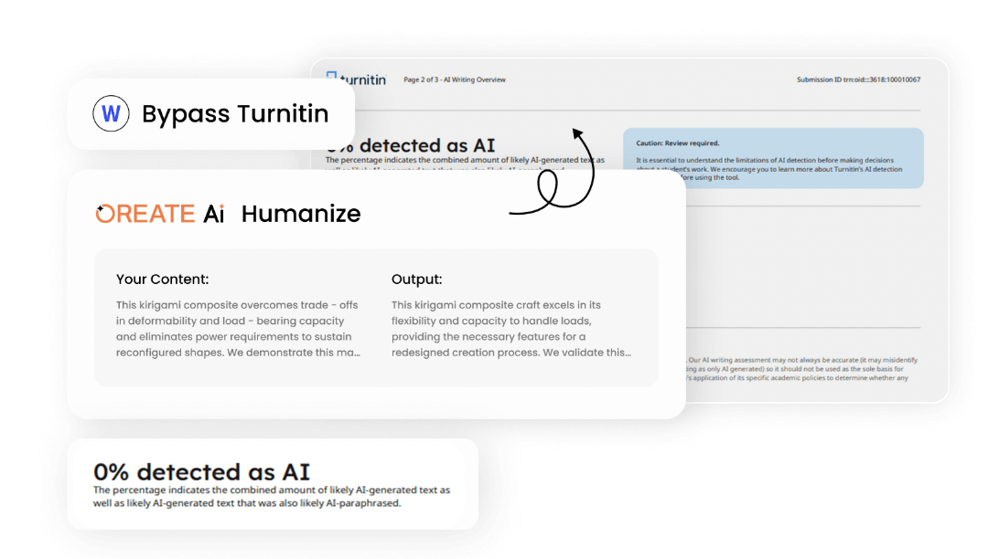Viewport: 988px width, 559px height.
Task: Click the '0% detected as AI' heading in bottom card
Action: point(201,471)
